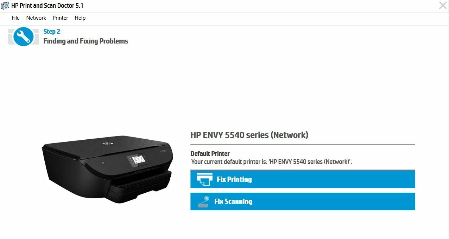Click the Step 2 label
The width and height of the screenshot is (449, 239).
[52, 32]
